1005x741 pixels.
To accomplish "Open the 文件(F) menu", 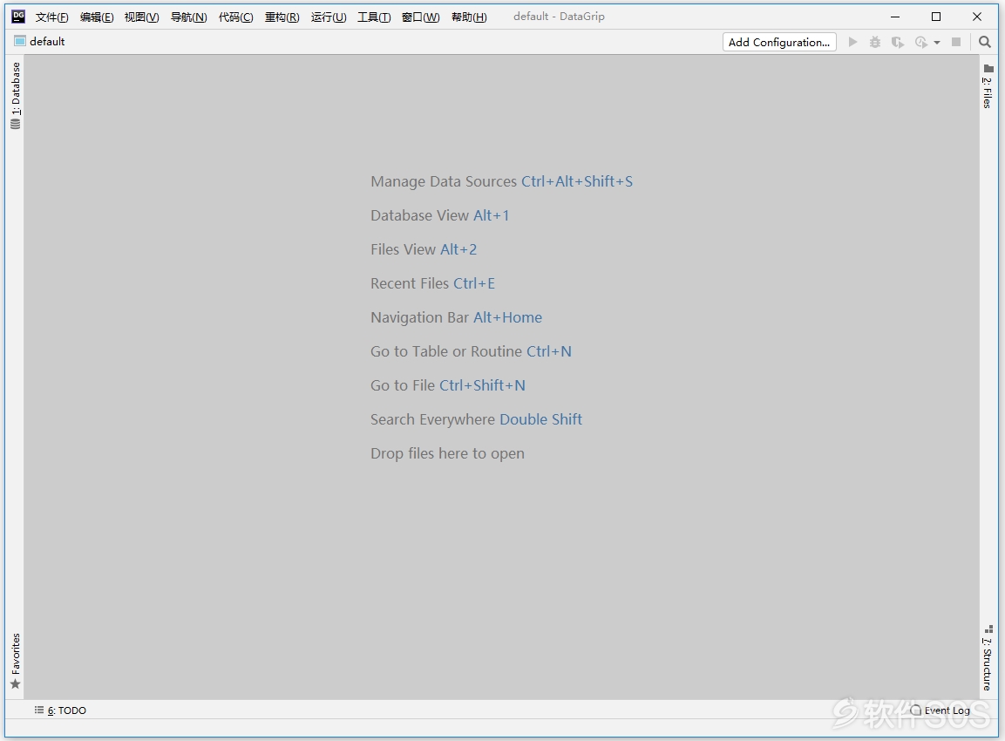I will click(52, 17).
